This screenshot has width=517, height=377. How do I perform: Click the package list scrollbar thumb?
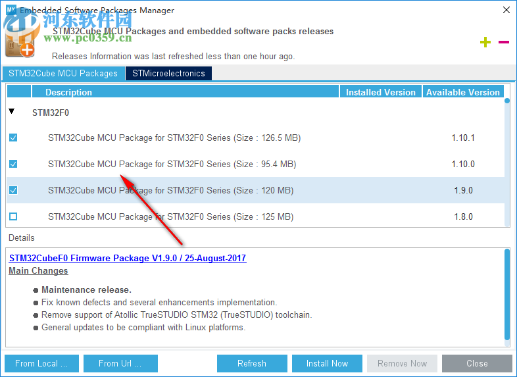(507, 101)
